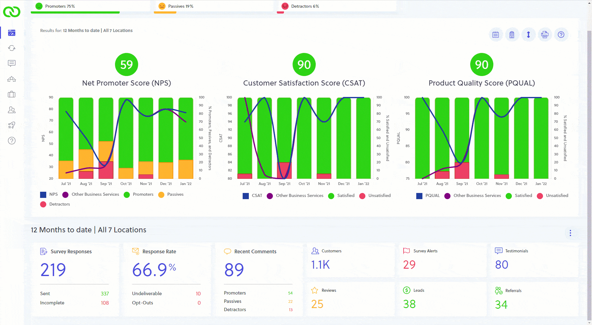Select the Reviews stars icon in the sidebar
592x325 pixels.
coord(11,79)
